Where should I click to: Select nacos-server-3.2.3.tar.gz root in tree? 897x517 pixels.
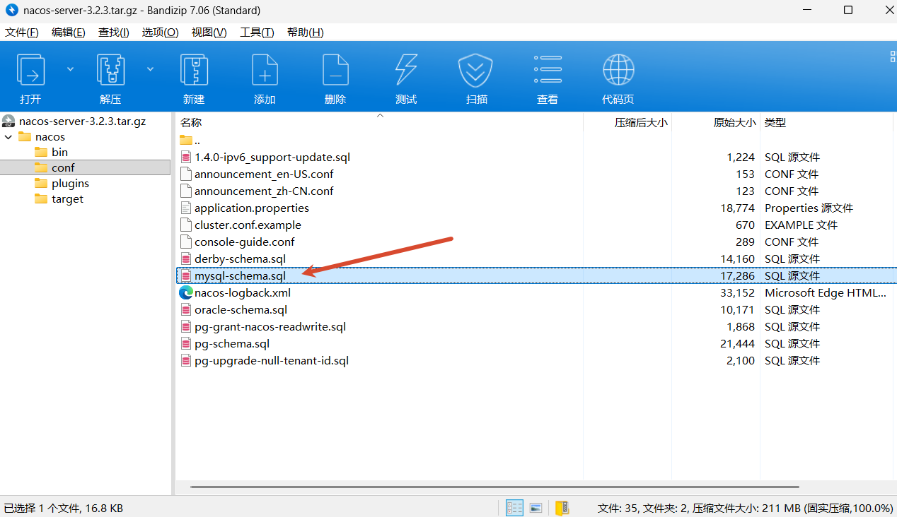point(82,121)
